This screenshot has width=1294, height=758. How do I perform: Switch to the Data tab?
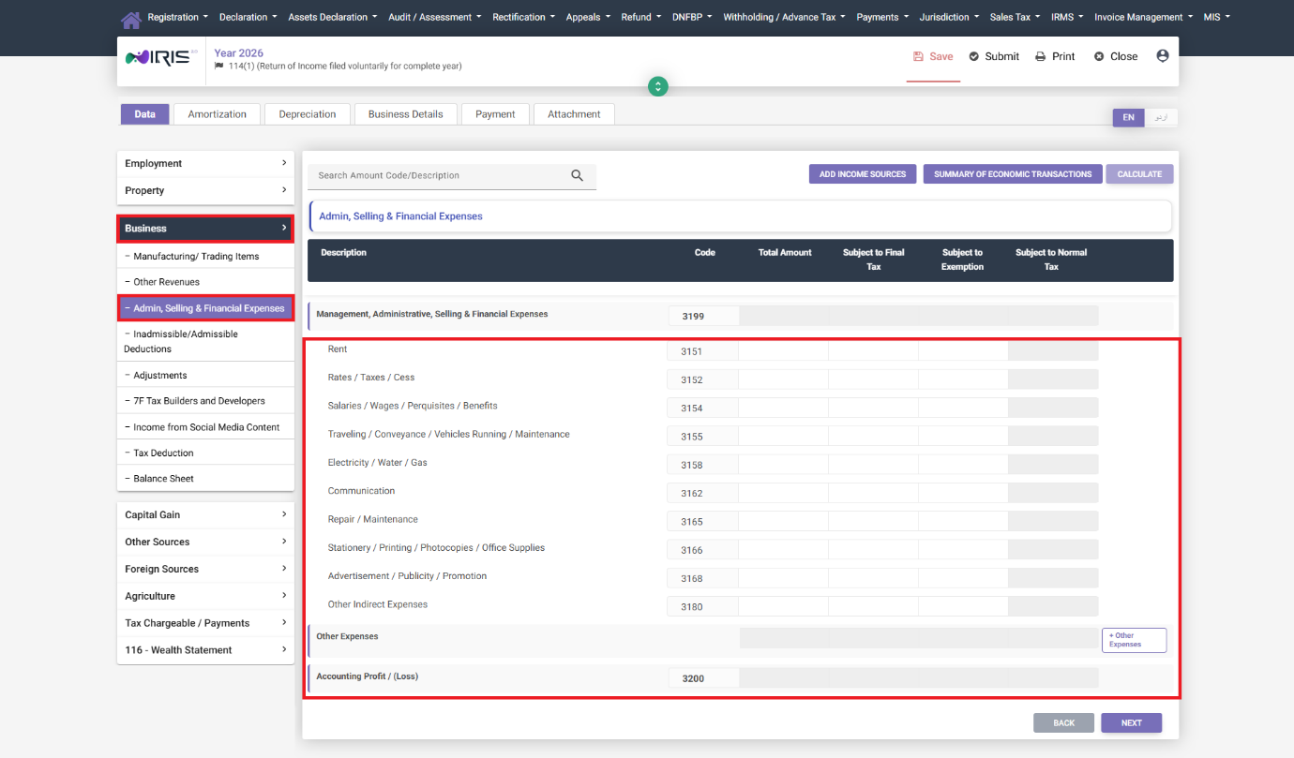[x=144, y=114]
